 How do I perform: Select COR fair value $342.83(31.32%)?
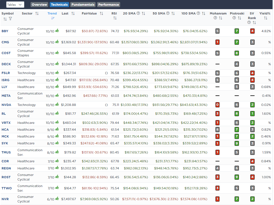tap(95, 161)
